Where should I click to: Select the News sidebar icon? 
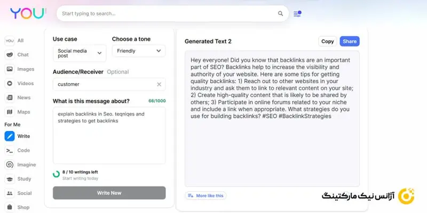pos(10,97)
